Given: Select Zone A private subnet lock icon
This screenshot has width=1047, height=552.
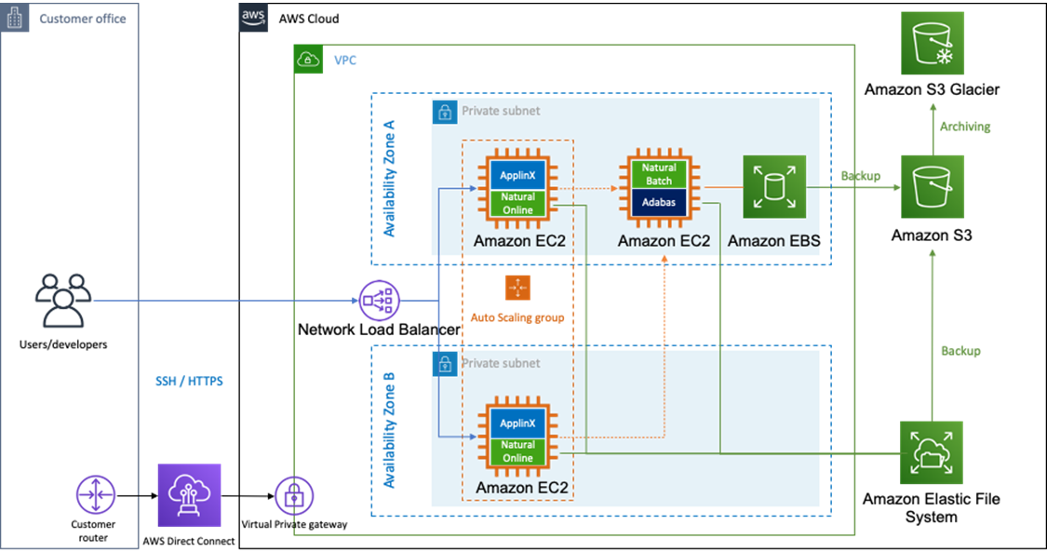Looking at the screenshot, I should click(445, 112).
